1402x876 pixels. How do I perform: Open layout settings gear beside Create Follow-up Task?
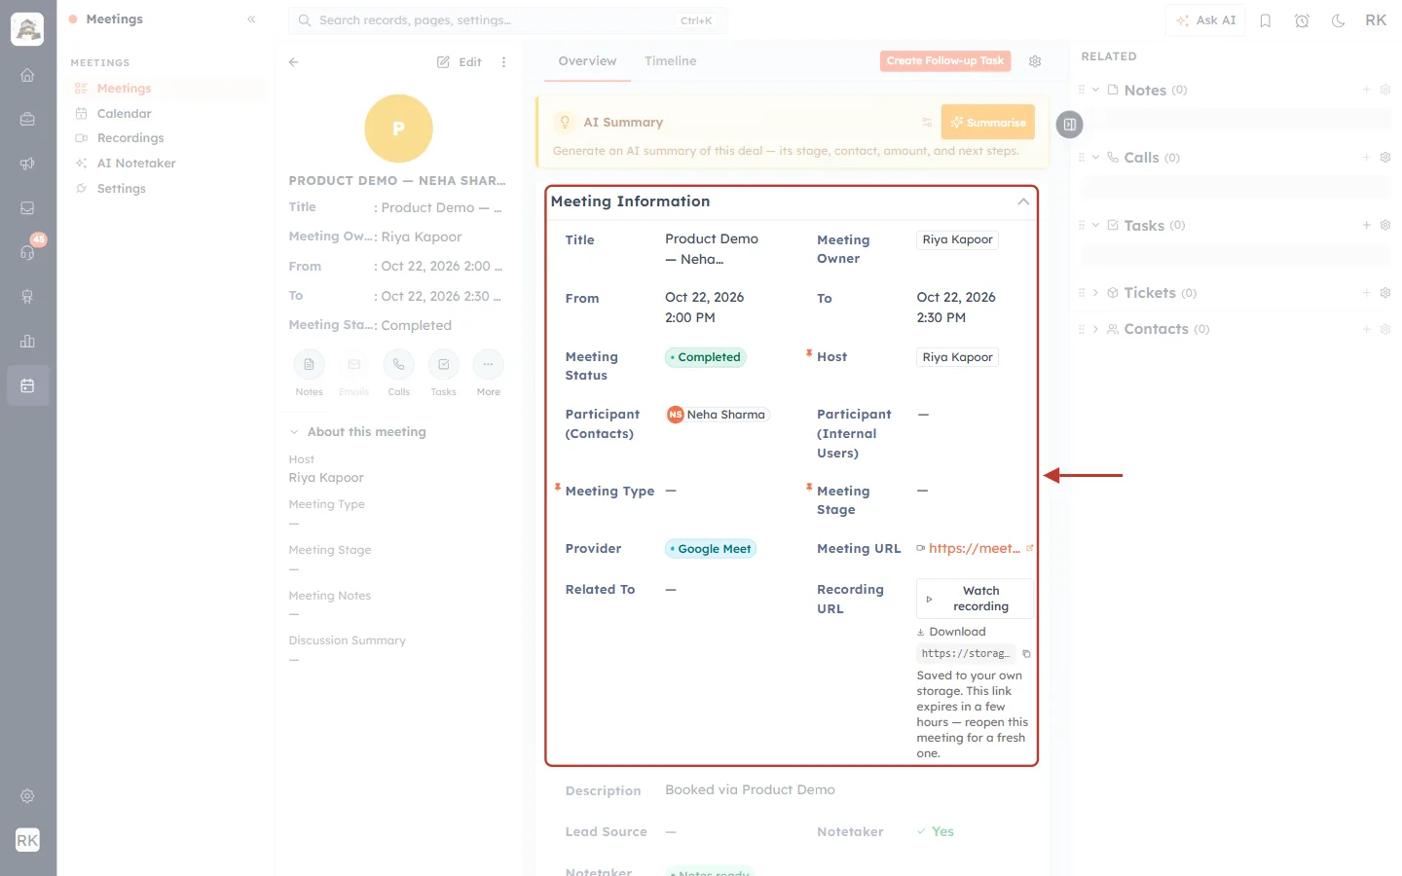click(x=1035, y=61)
